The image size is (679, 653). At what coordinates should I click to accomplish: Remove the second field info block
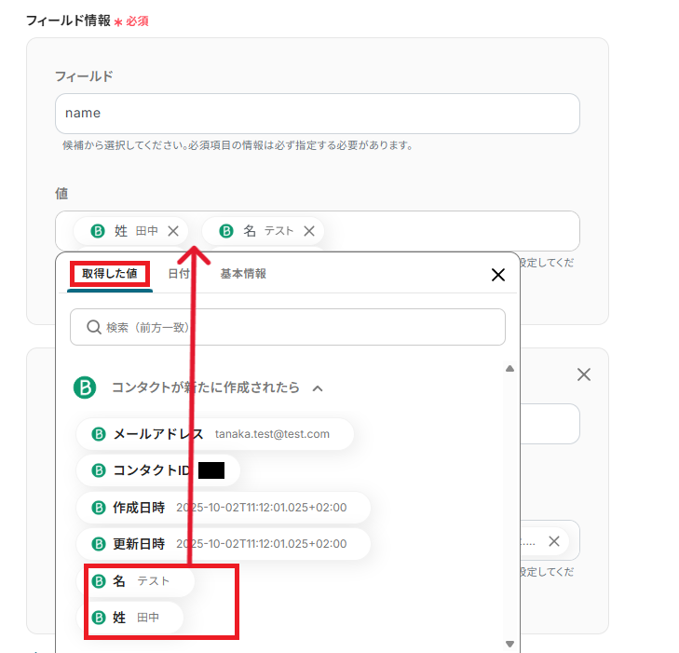[584, 374]
